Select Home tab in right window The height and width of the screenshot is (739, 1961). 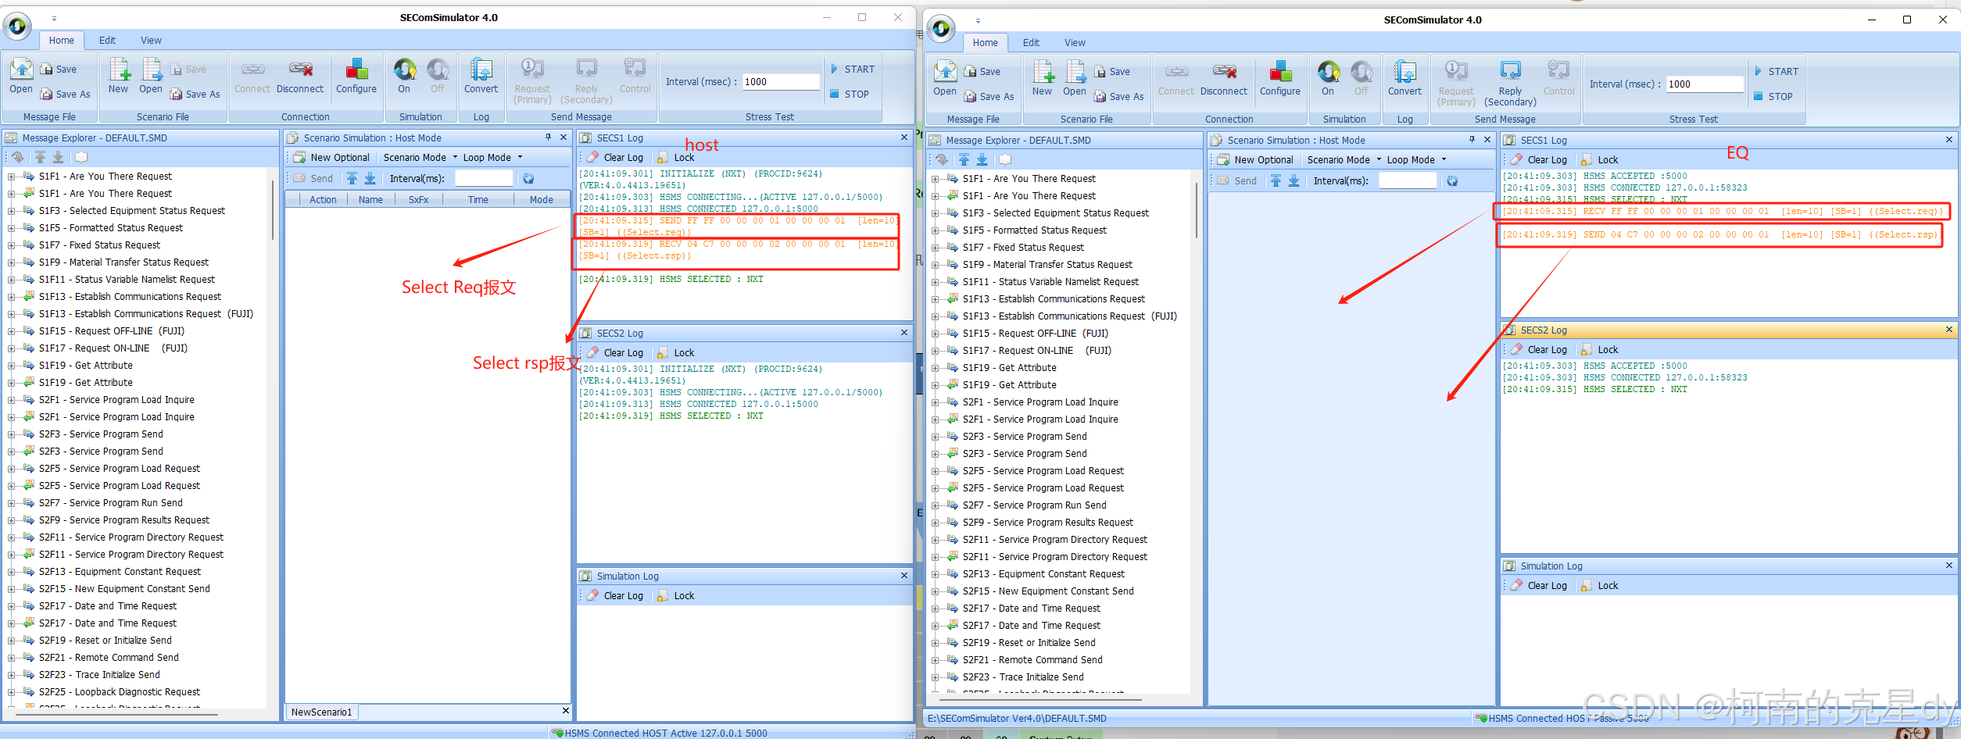[985, 43]
